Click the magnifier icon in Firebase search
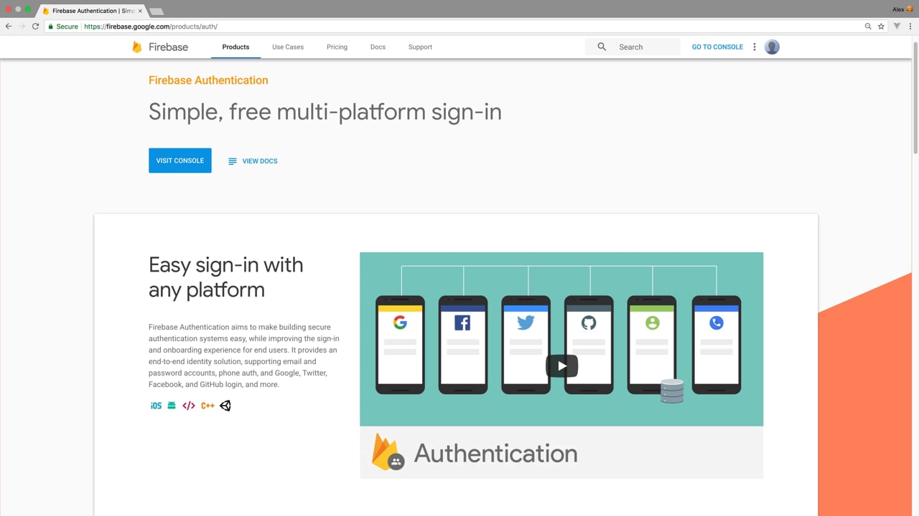This screenshot has height=516, width=919. click(x=602, y=47)
